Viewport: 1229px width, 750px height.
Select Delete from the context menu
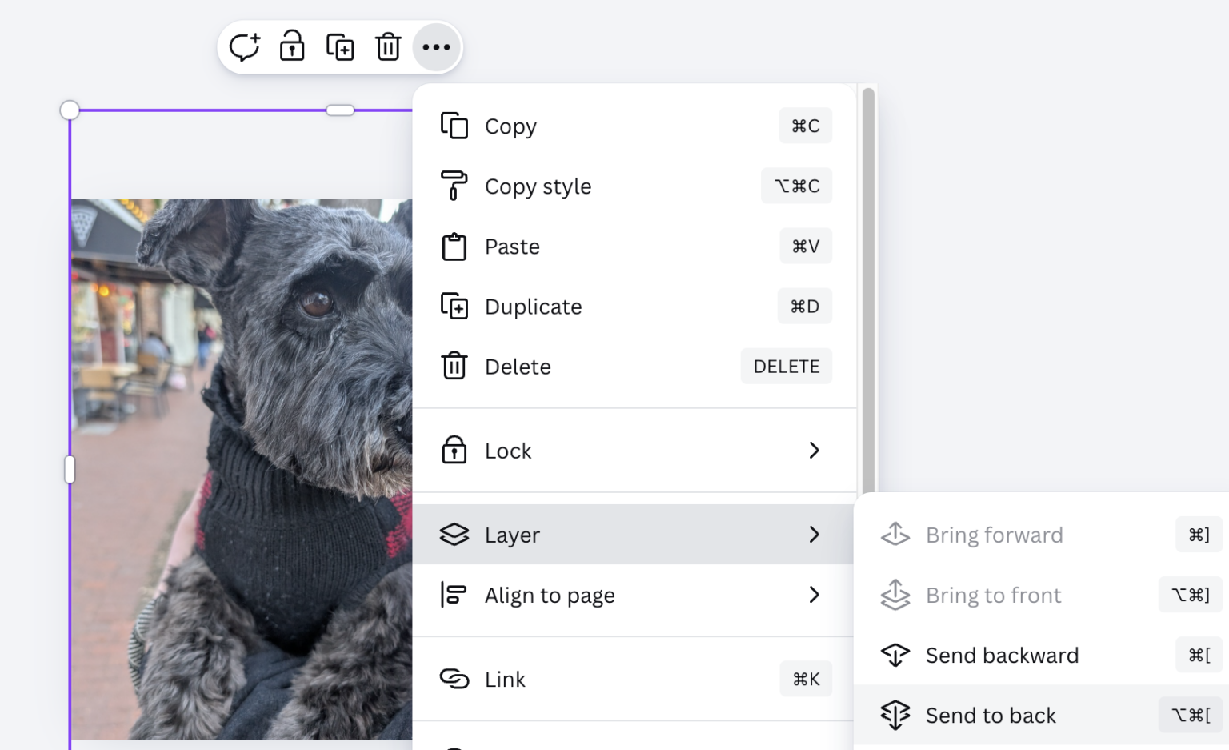coord(518,367)
